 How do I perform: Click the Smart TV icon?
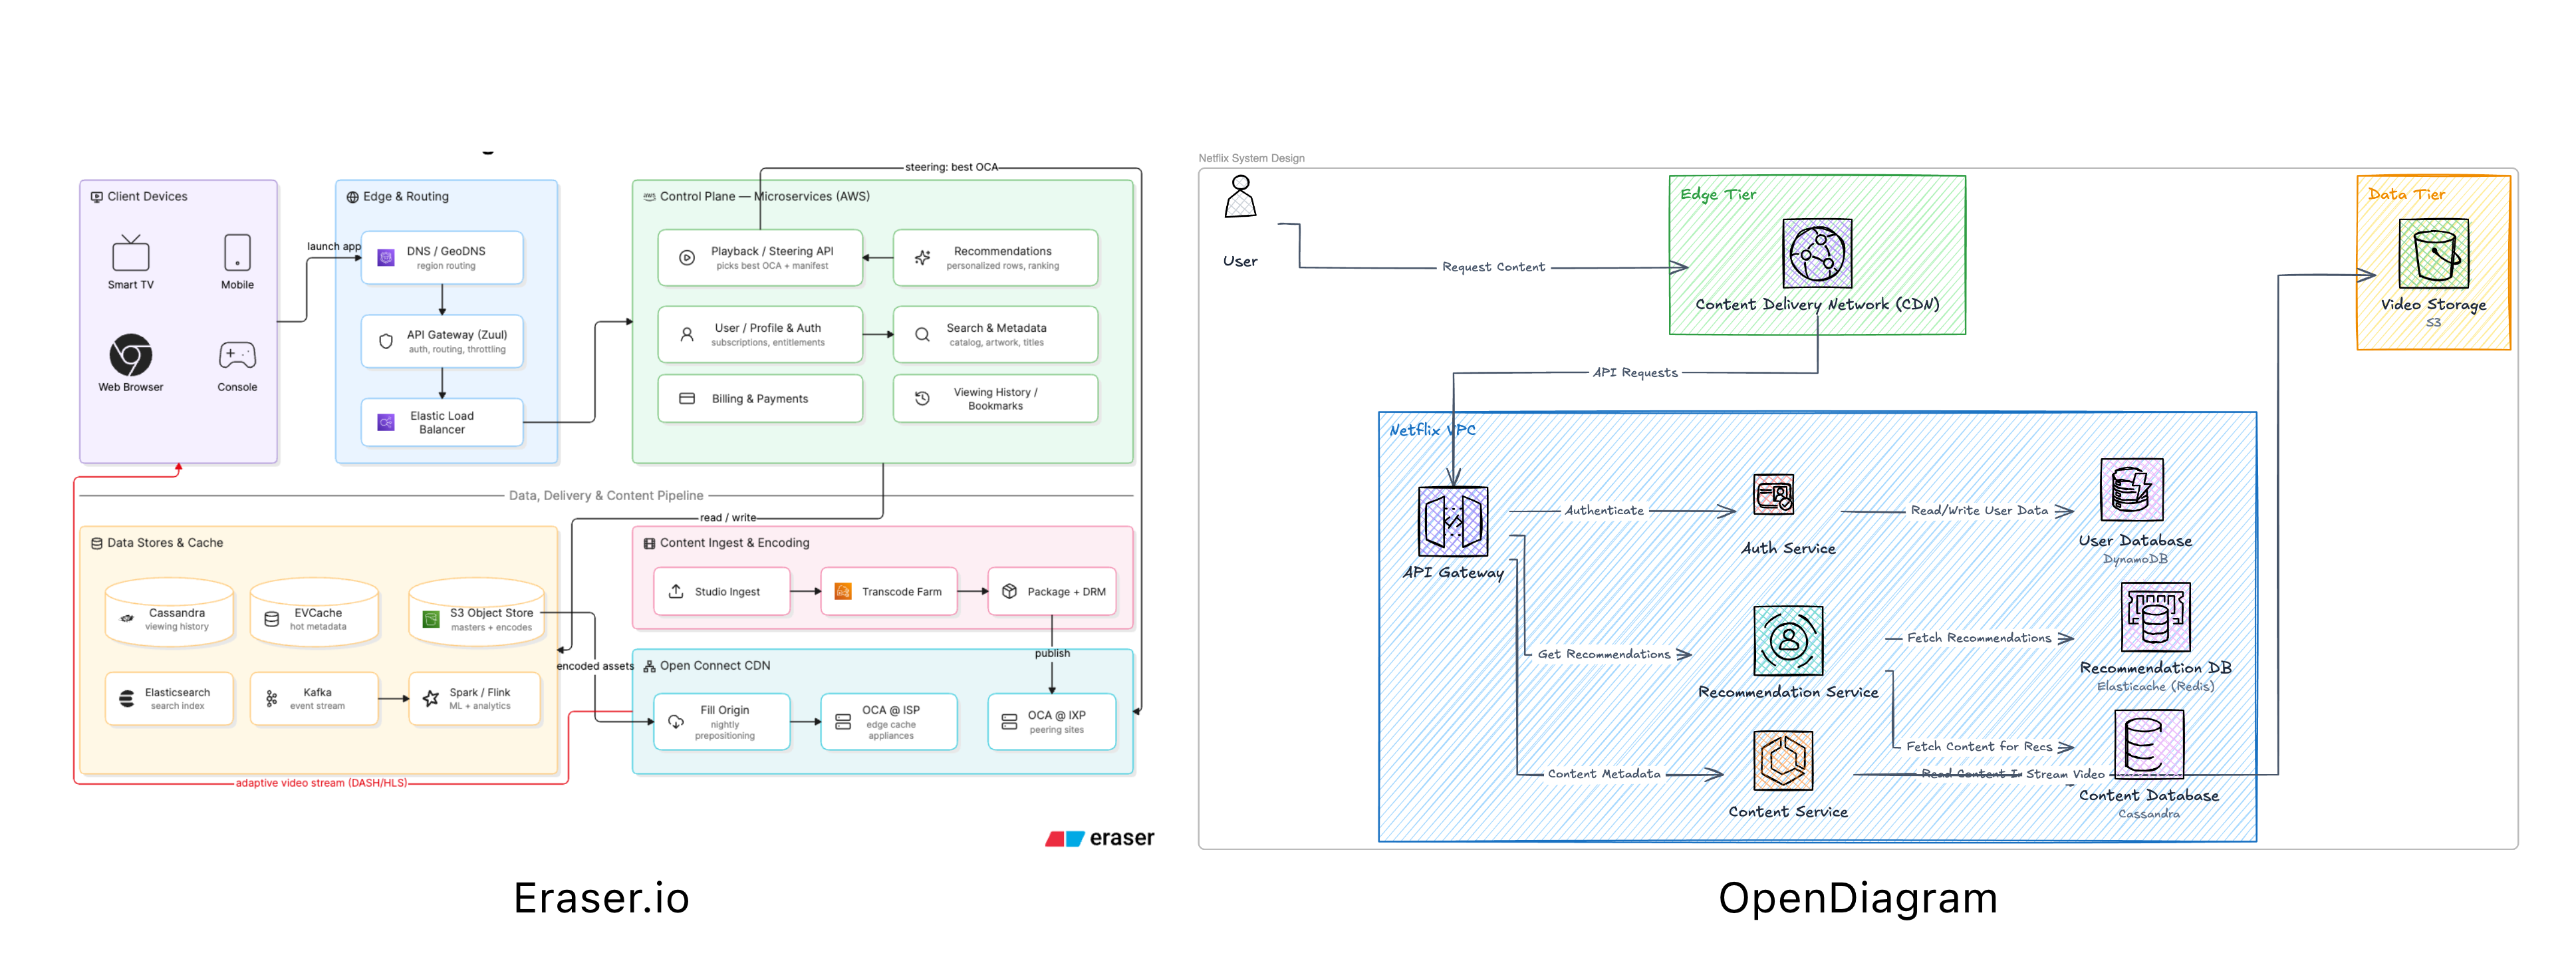pyautogui.click(x=131, y=253)
